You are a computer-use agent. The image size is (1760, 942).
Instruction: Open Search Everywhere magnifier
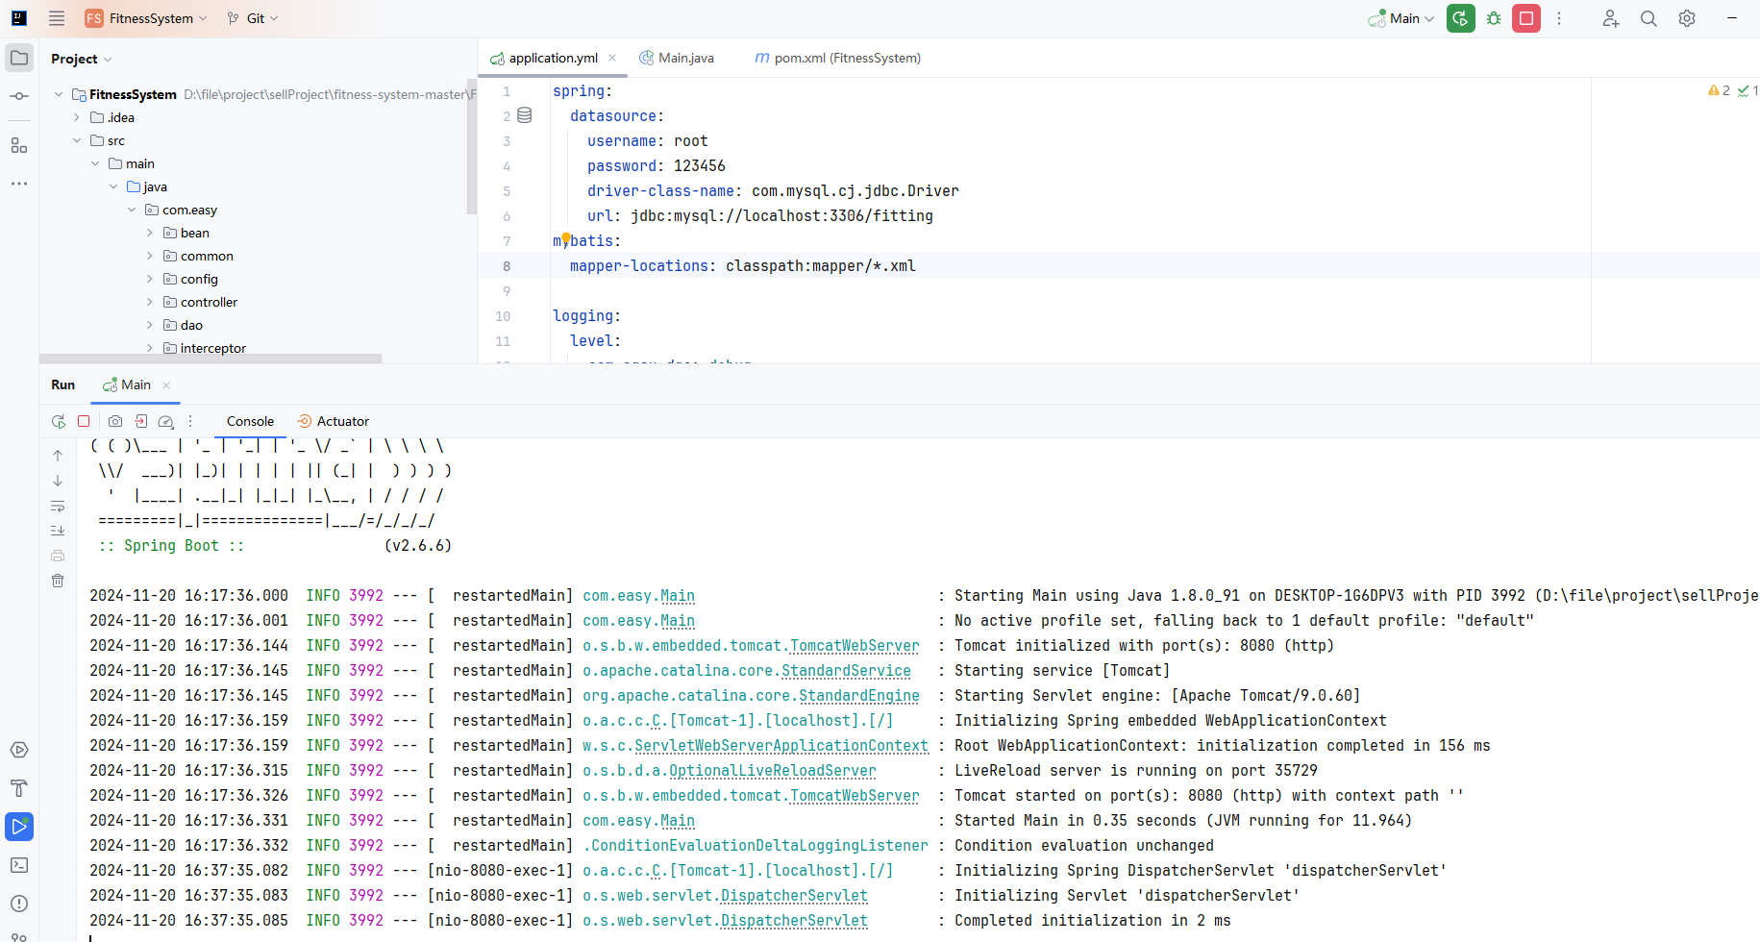1648,18
